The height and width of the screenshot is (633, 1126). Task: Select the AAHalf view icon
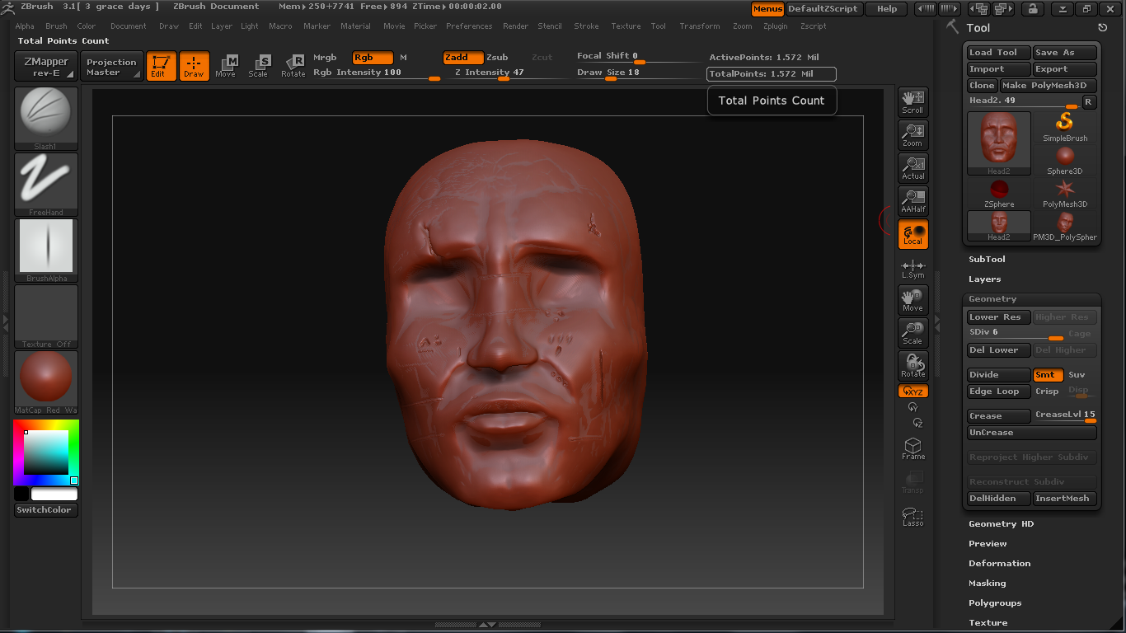(x=913, y=200)
